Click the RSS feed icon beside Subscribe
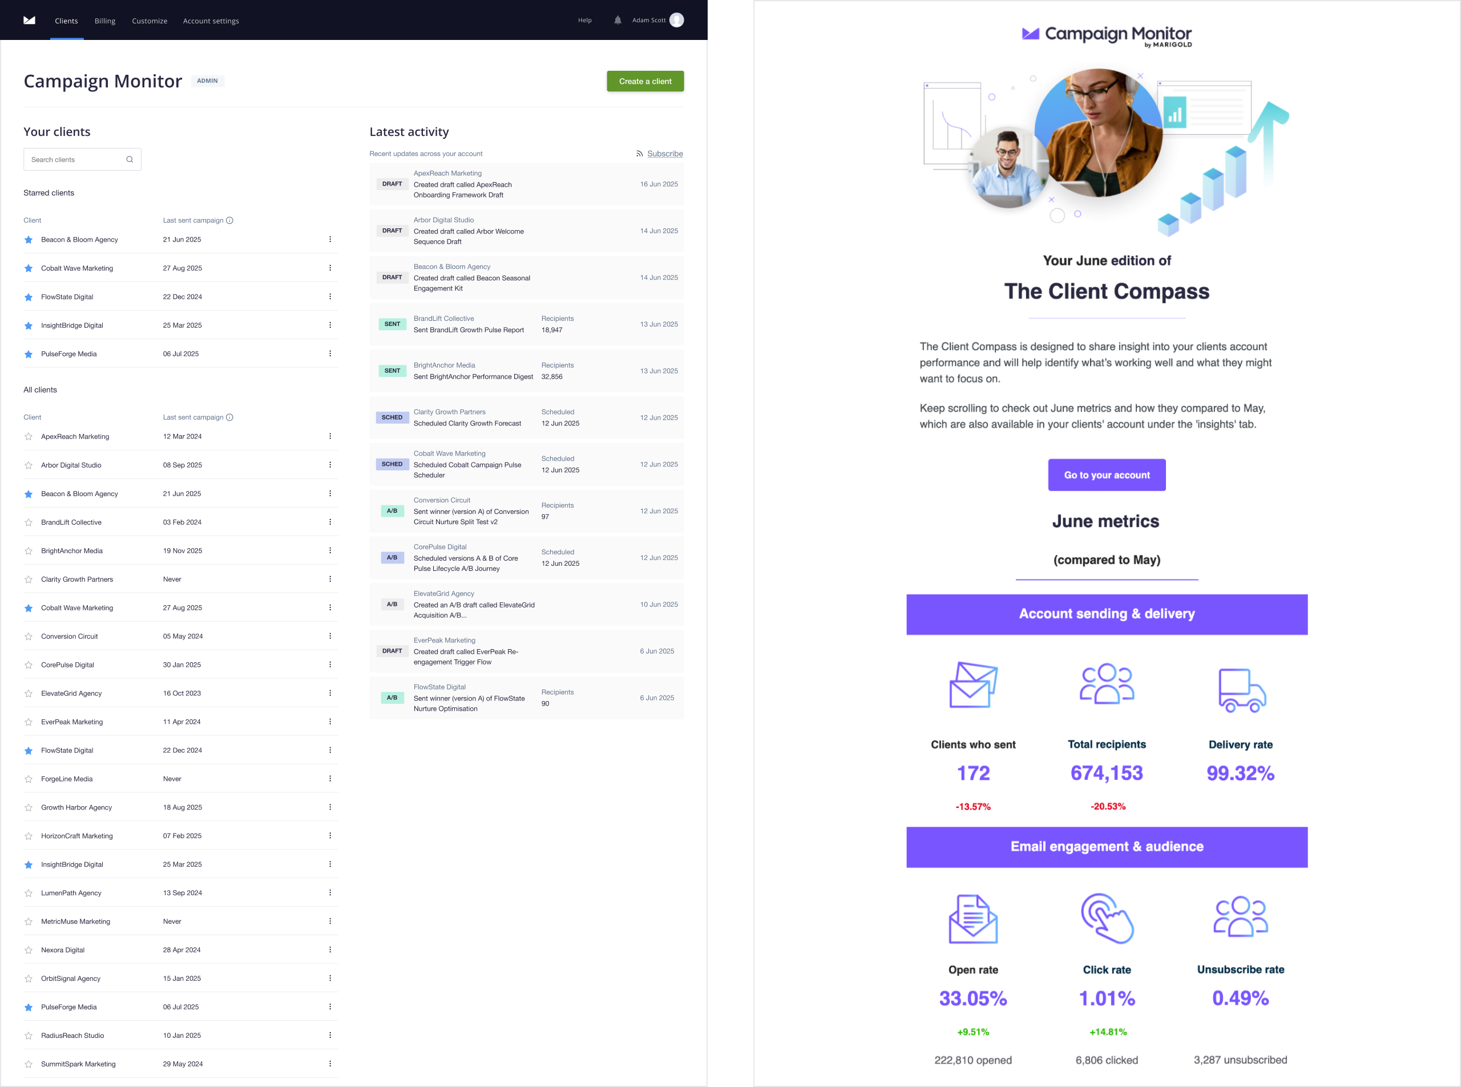This screenshot has width=1461, height=1087. [x=639, y=154]
